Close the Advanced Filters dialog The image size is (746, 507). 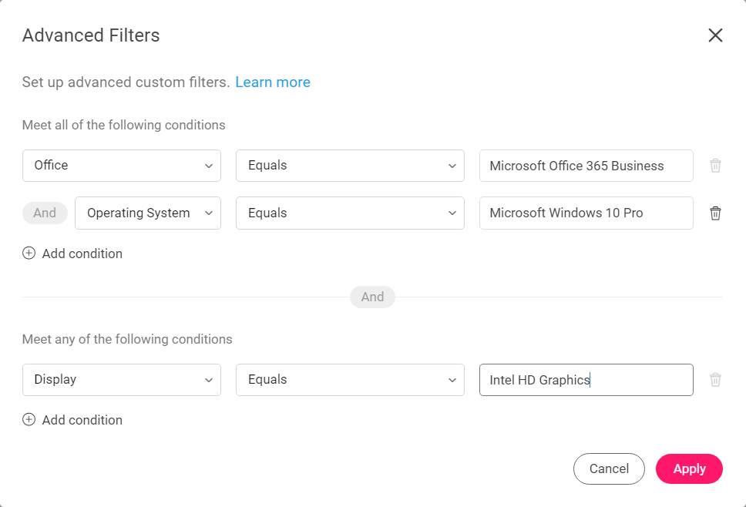click(715, 35)
